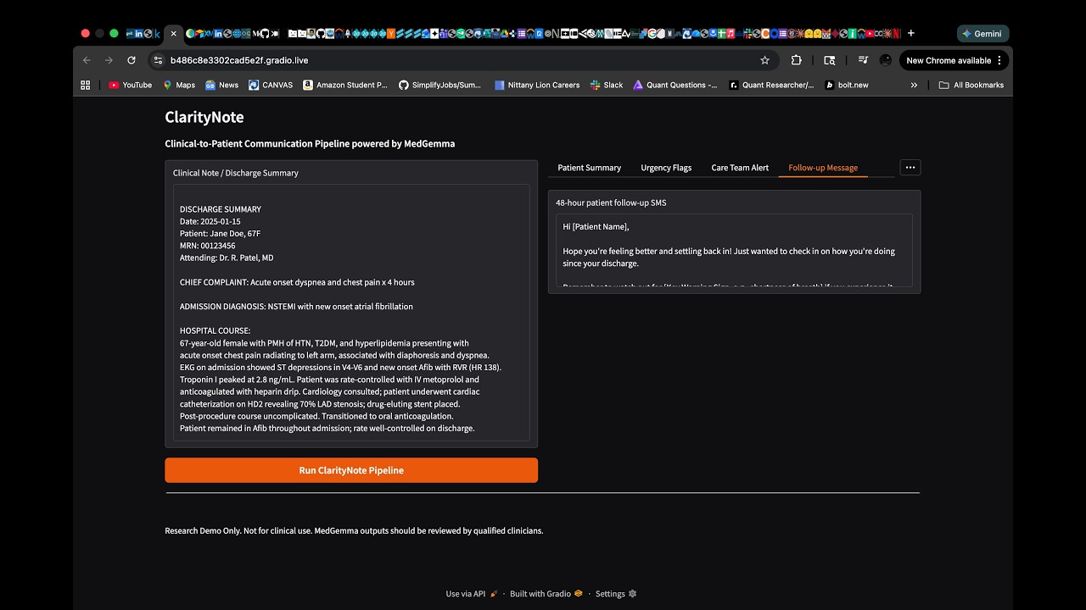
Task: Open the News bookmark
Action: (222, 85)
